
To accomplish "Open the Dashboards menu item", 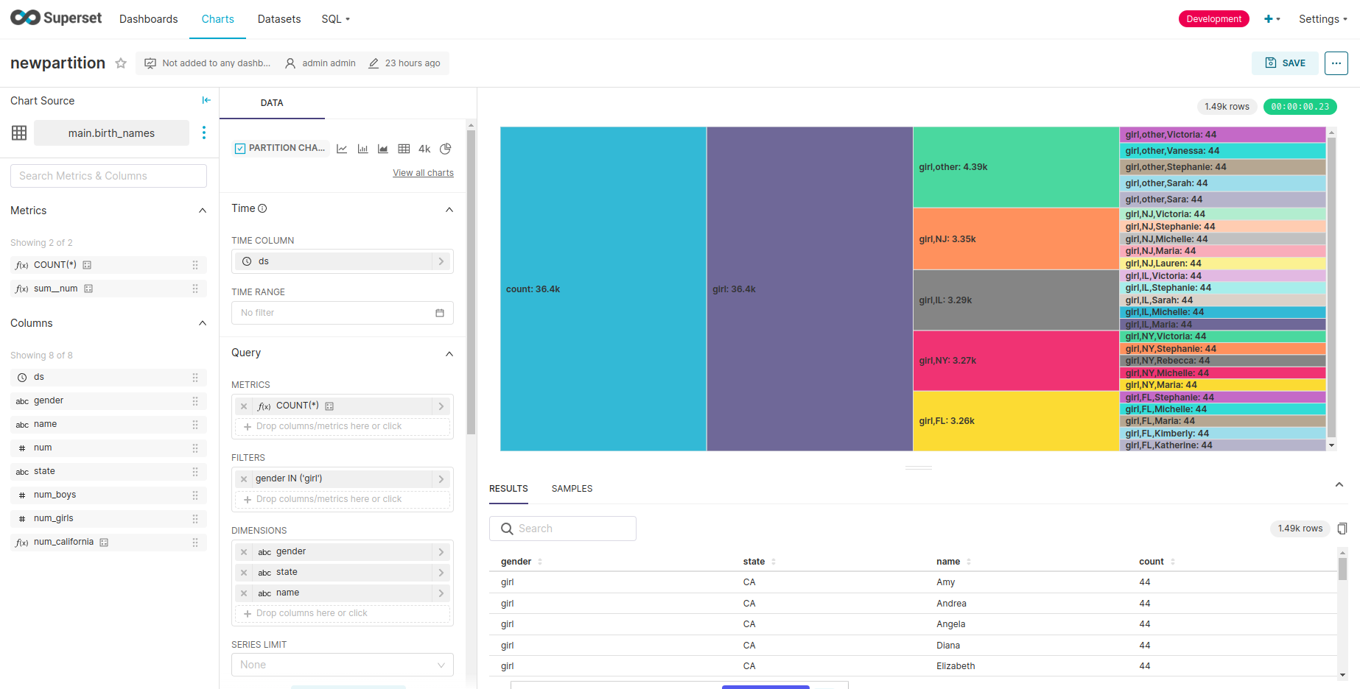I will (x=148, y=18).
